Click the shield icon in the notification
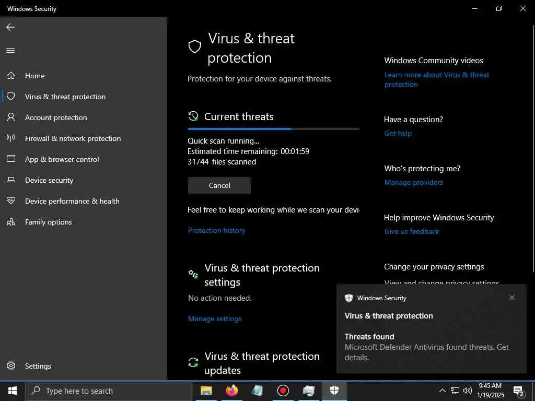Image resolution: width=535 pixels, height=401 pixels. (x=348, y=298)
